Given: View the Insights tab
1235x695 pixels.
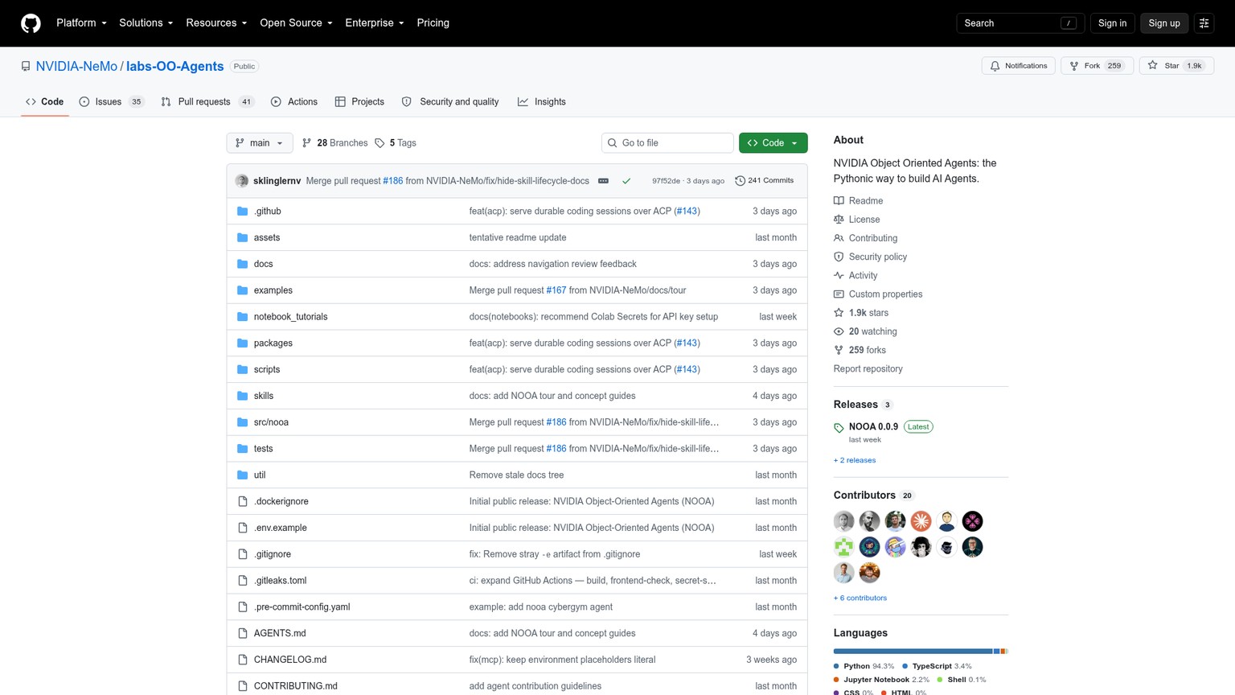Looking at the screenshot, I should coord(542,102).
